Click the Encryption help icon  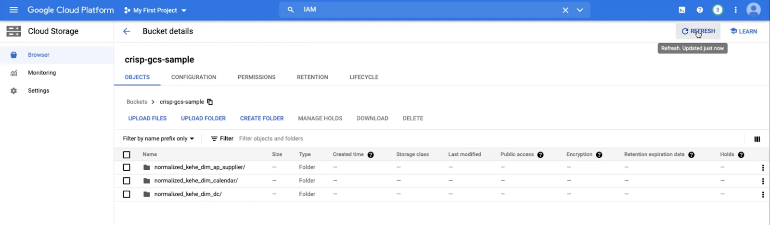click(599, 155)
